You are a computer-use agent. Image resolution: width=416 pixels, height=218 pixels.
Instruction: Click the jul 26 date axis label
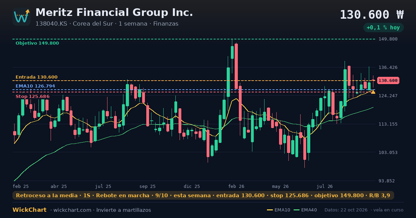pyautogui.click(x=324, y=187)
